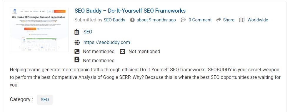Click the contact address book icon

(x=77, y=60)
